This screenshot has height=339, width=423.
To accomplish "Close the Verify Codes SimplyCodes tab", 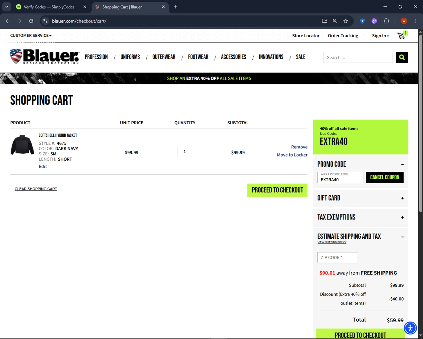I will pyautogui.click(x=85, y=7).
